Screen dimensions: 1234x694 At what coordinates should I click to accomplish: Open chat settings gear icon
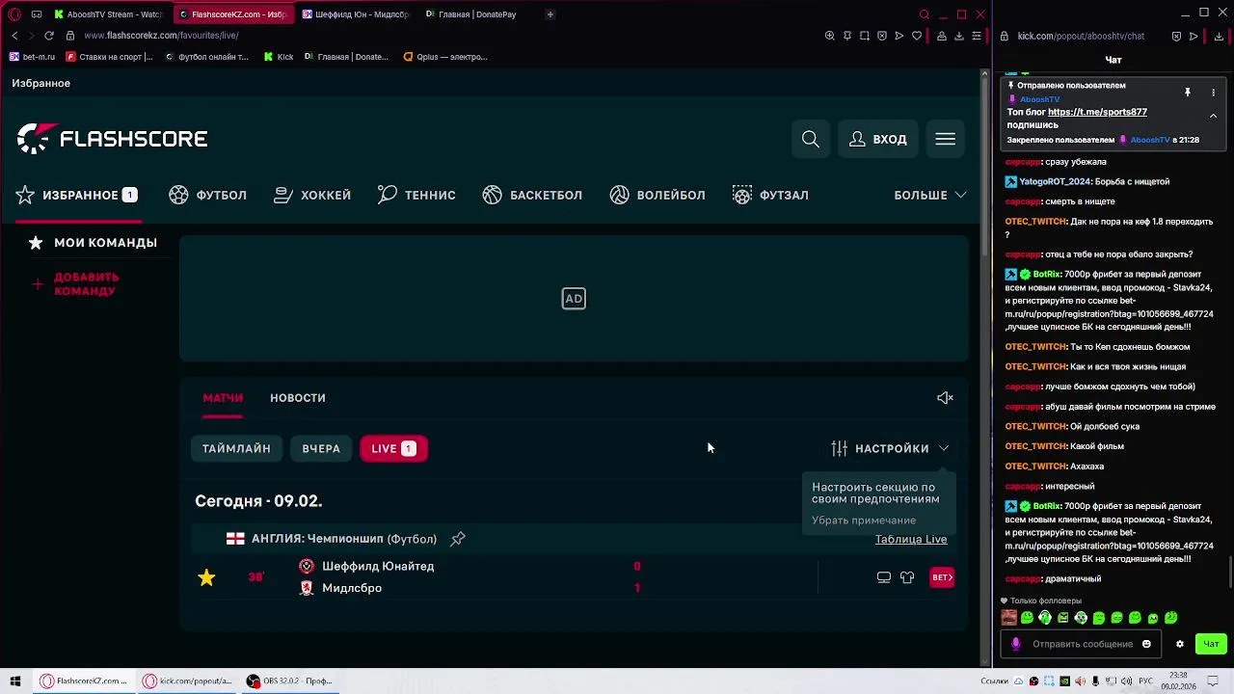[1179, 644]
